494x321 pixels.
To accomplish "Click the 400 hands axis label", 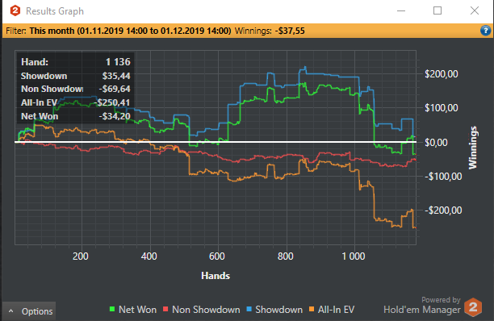I will (149, 256).
